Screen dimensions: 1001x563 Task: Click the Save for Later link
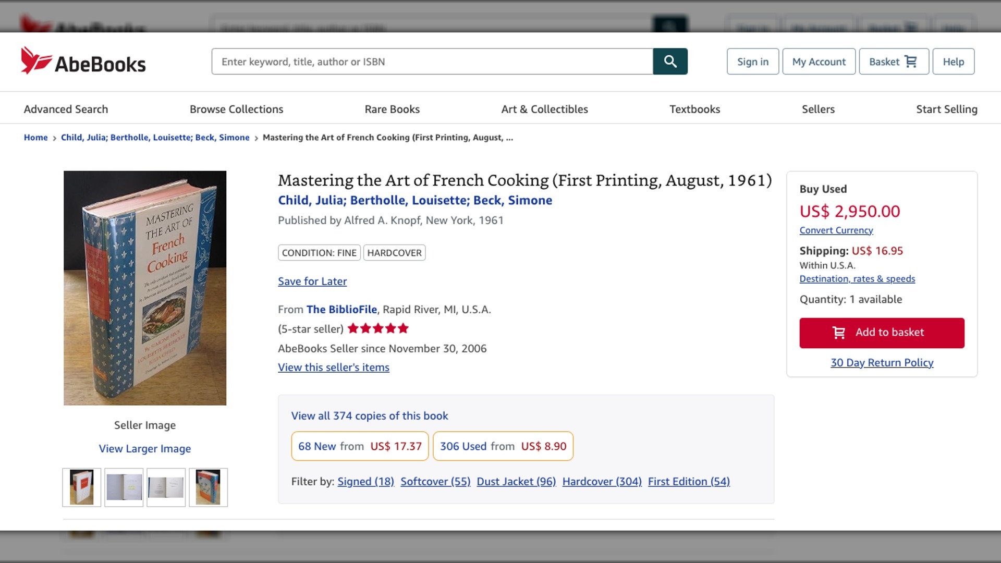point(312,281)
